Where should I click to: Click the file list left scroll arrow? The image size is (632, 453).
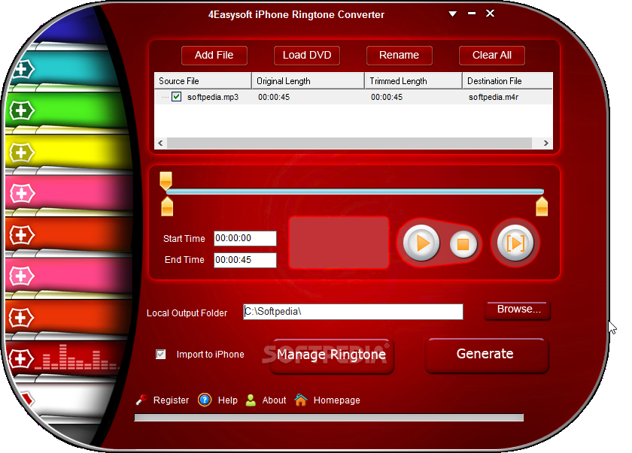click(x=160, y=143)
